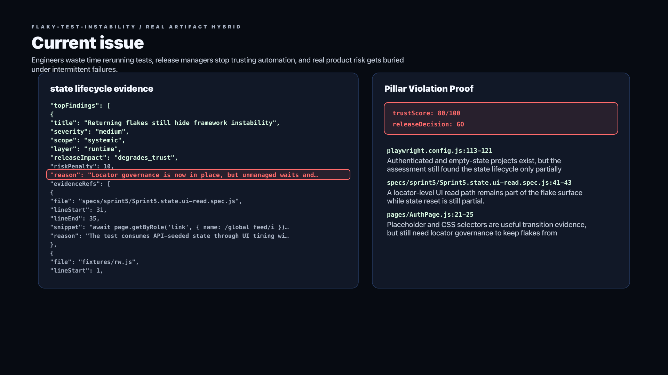The height and width of the screenshot is (375, 668).
Task: Click the trustScore 80/100 text
Action: [x=426, y=113]
